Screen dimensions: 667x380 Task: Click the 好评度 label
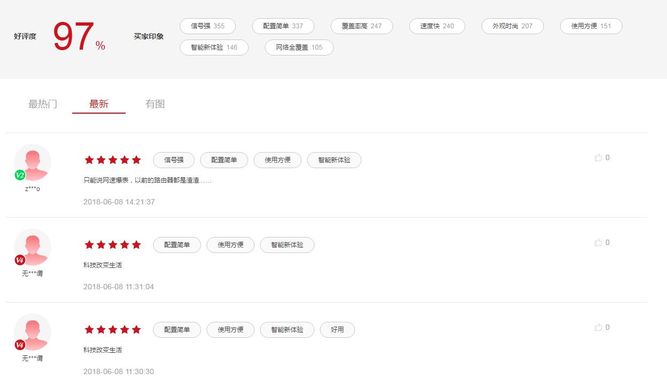point(25,37)
